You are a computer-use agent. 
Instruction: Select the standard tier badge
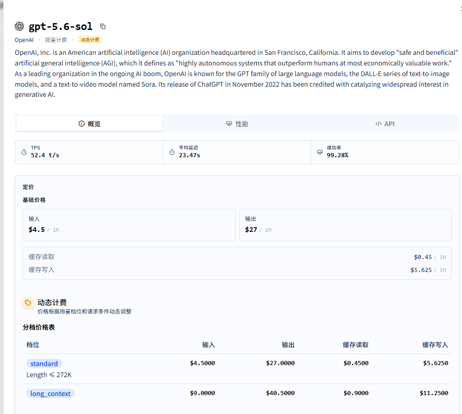click(44, 364)
